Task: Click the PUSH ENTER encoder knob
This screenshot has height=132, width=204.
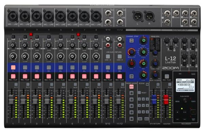Action: 185,100
